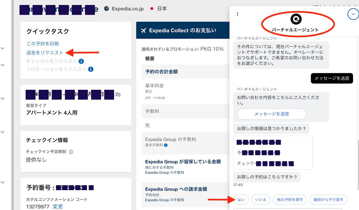Click the Expedia logo icon in chat header
Image resolution: width=359 pixels, height=210 pixels.
coord(296,19)
